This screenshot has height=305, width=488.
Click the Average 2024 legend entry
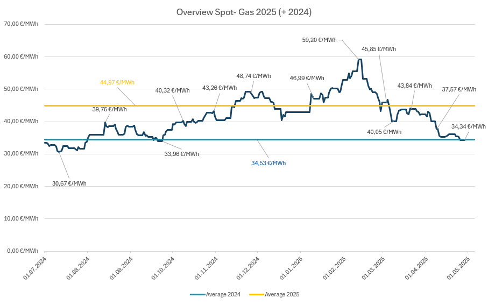tap(215, 294)
